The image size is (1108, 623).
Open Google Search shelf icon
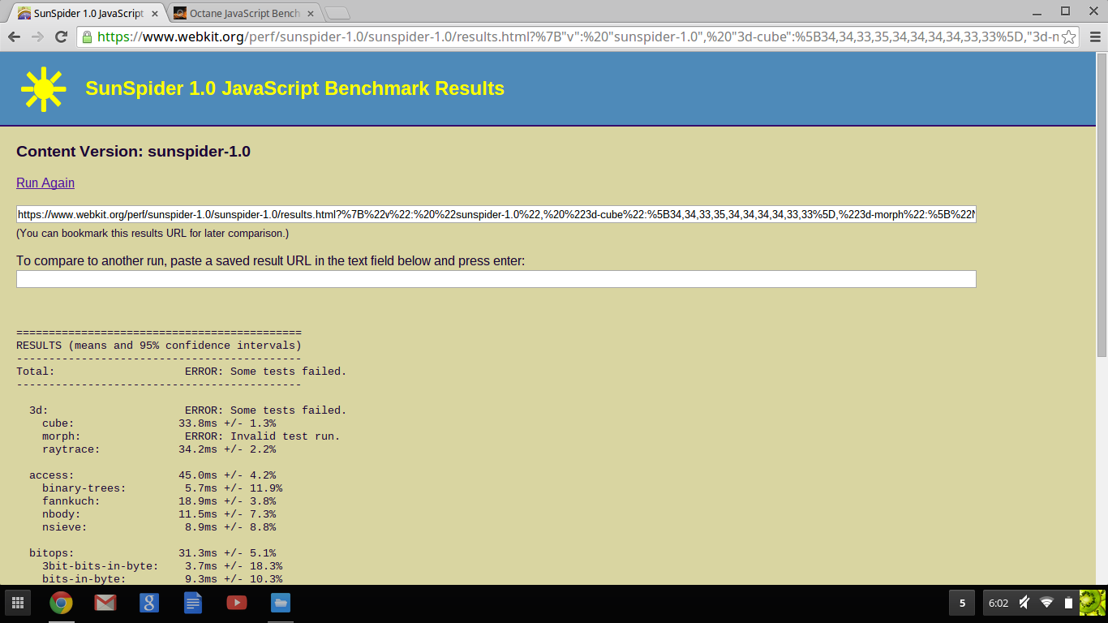point(149,603)
